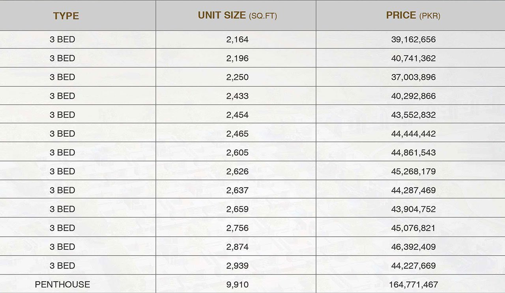Select the 2,250 unit size cell

click(237, 77)
